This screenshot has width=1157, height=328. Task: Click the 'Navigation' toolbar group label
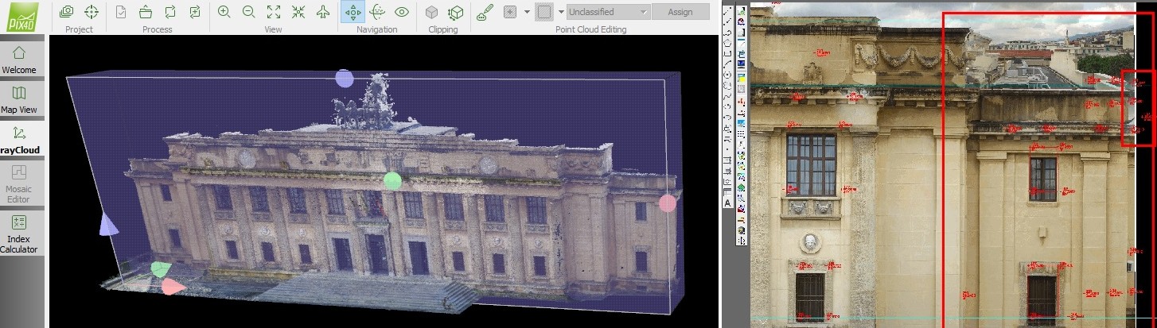(377, 29)
